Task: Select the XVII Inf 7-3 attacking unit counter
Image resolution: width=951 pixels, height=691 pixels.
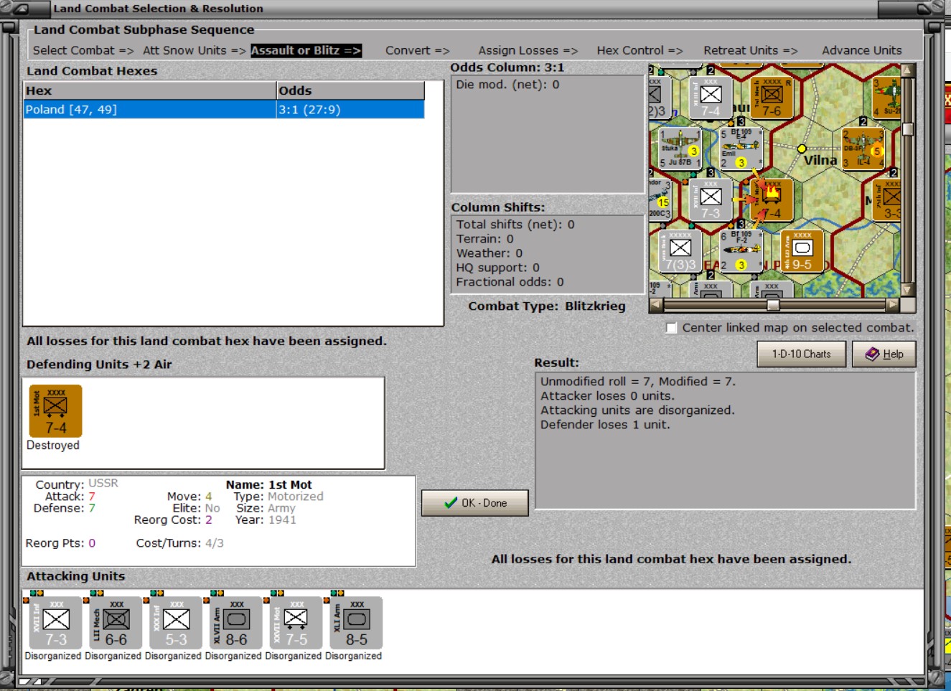Action: pos(56,623)
